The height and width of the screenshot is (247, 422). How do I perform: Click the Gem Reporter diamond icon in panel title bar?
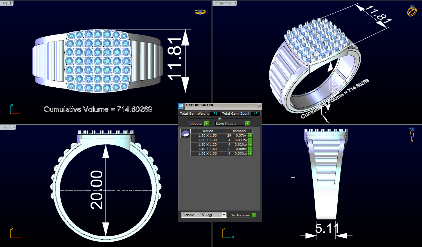(x=181, y=106)
